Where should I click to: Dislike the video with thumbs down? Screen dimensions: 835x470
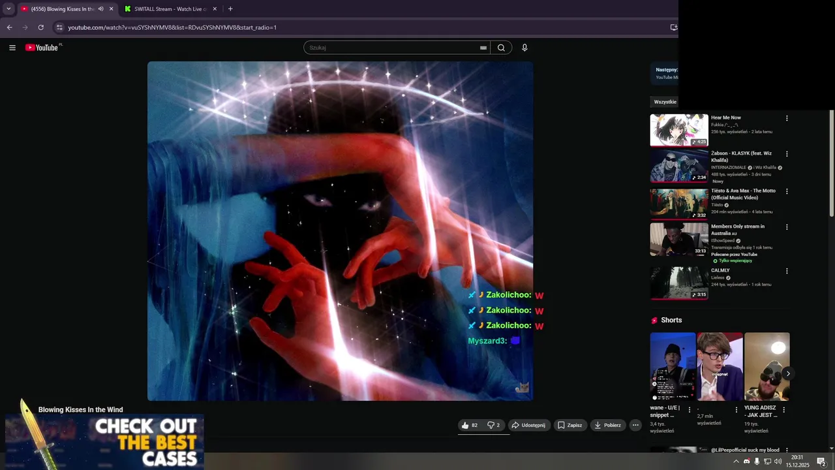pyautogui.click(x=494, y=425)
